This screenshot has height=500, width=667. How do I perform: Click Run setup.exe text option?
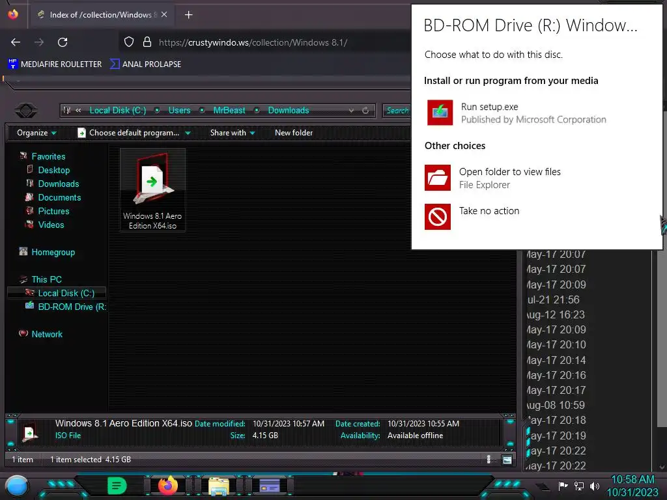tap(490, 107)
